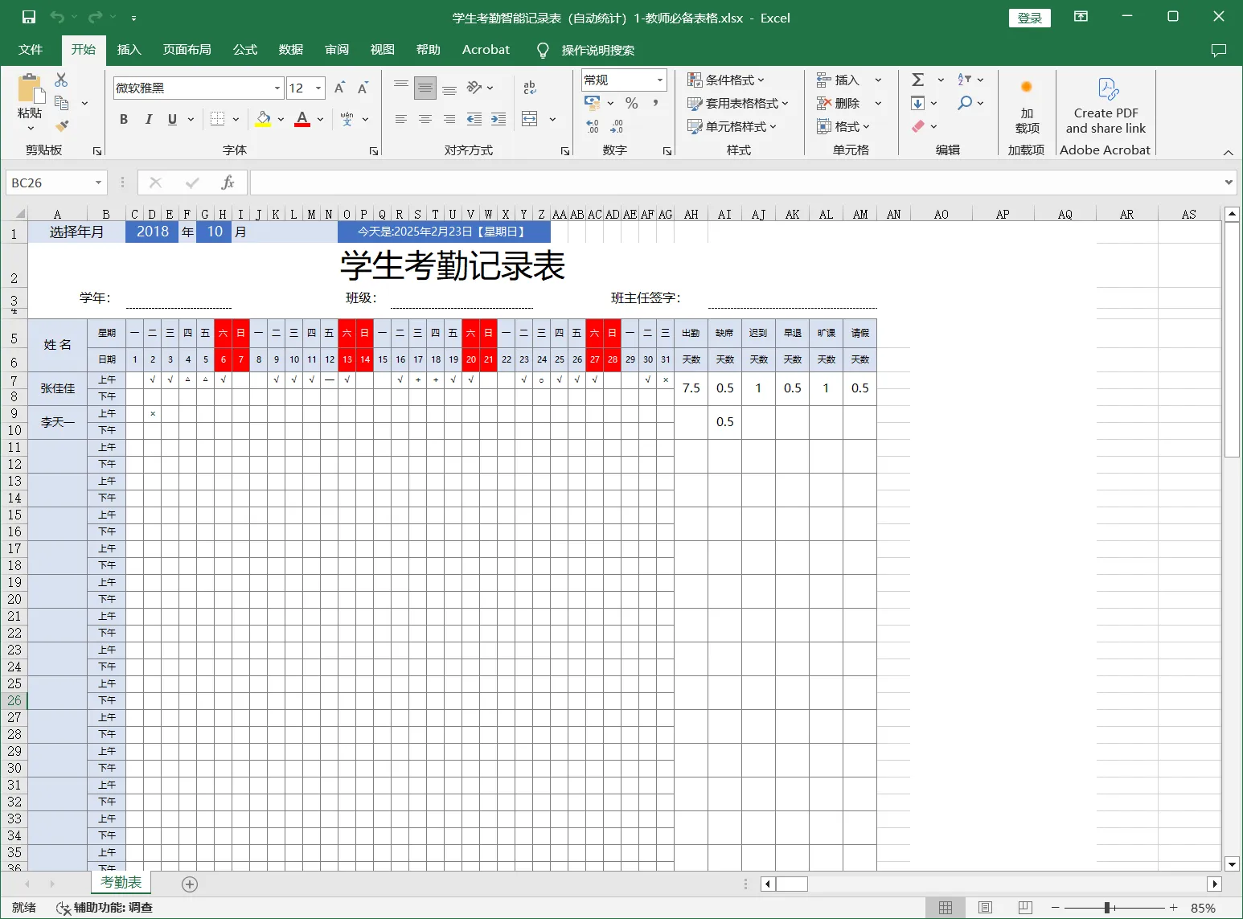Click the Paste clipboard icon
Viewport: 1243px width, 919px height.
pos(30,88)
